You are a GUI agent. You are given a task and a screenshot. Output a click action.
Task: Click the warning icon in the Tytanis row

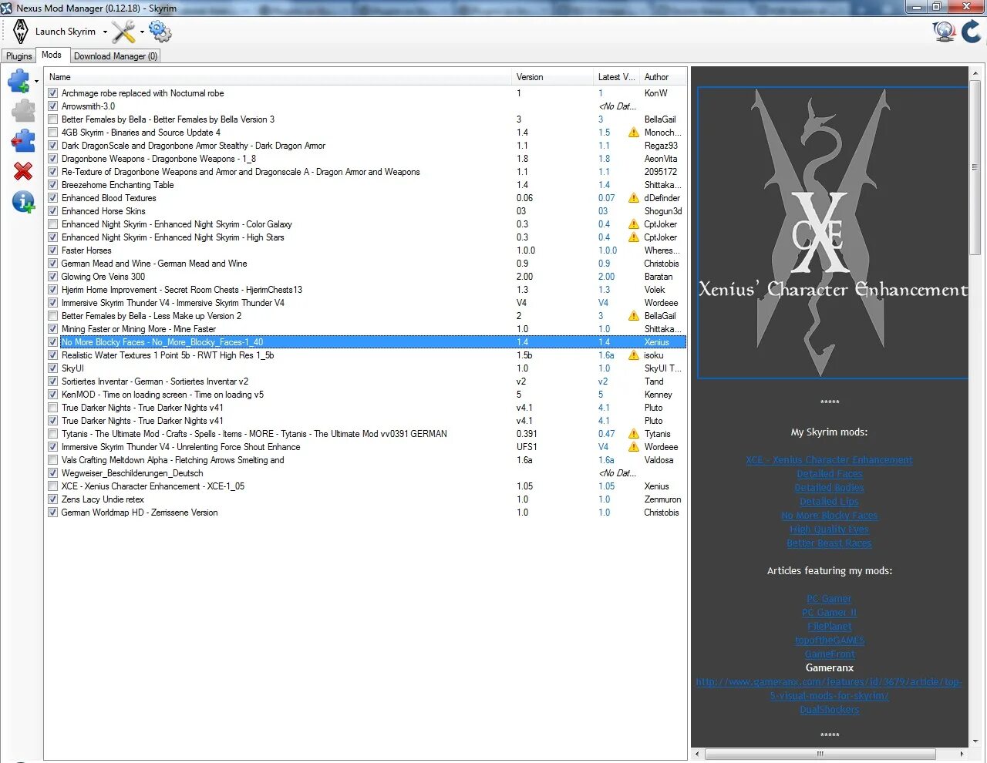point(633,434)
